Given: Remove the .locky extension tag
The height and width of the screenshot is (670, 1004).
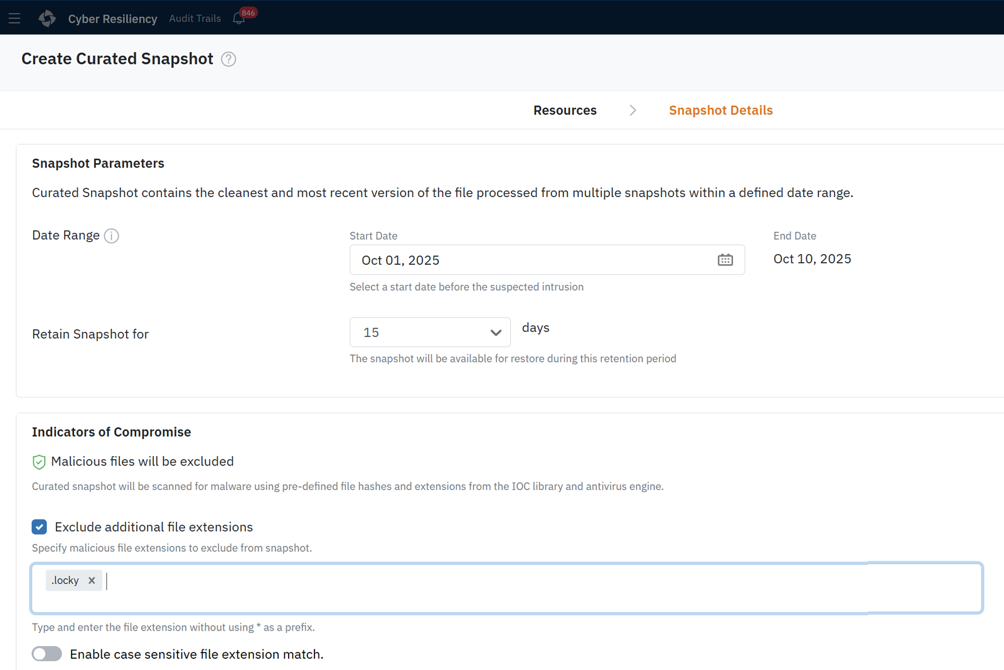Looking at the screenshot, I should point(92,581).
